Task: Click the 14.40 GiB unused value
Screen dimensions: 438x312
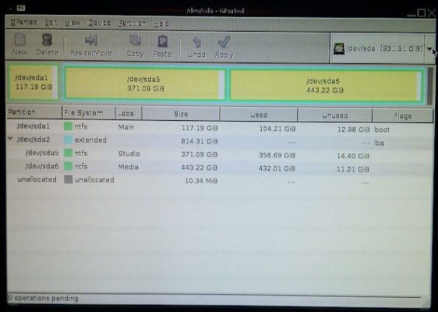Action: (353, 156)
